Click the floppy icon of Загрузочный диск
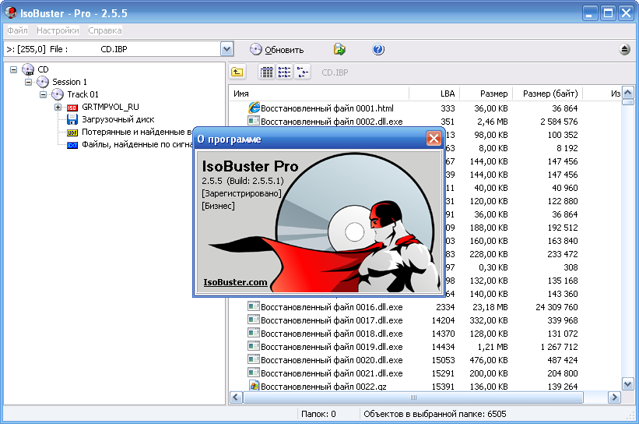The width and height of the screenshot is (639, 424). (72, 119)
